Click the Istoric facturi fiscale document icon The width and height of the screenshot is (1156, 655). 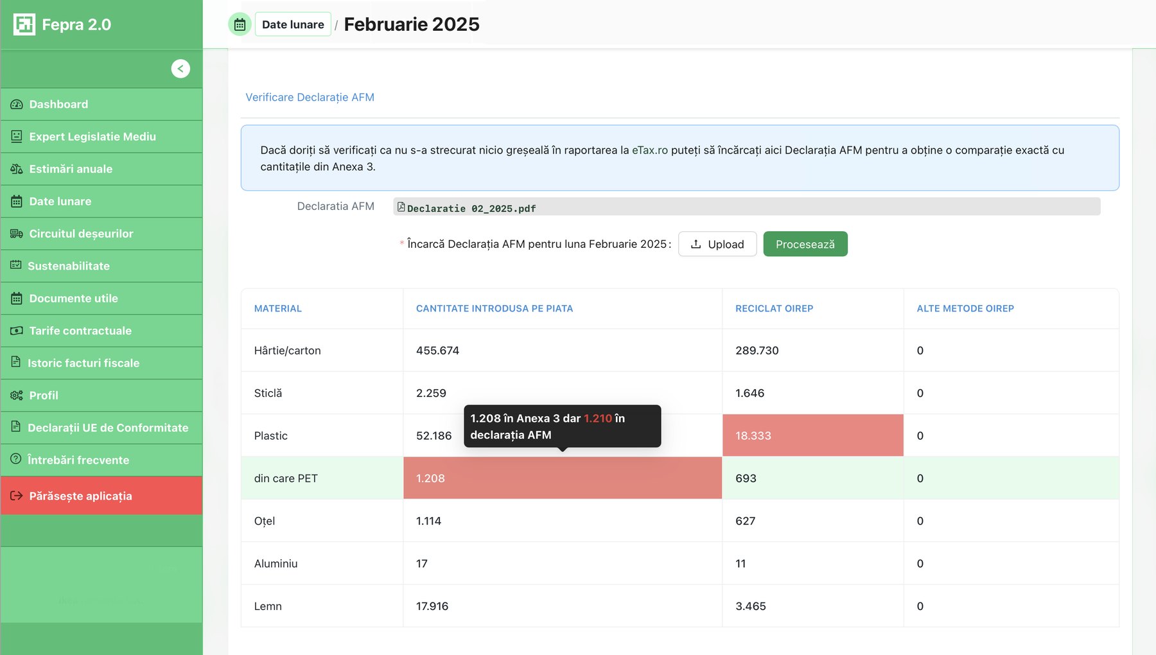16,362
